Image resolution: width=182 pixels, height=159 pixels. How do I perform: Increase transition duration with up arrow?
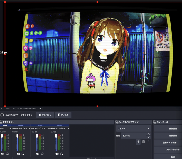pos(149,134)
